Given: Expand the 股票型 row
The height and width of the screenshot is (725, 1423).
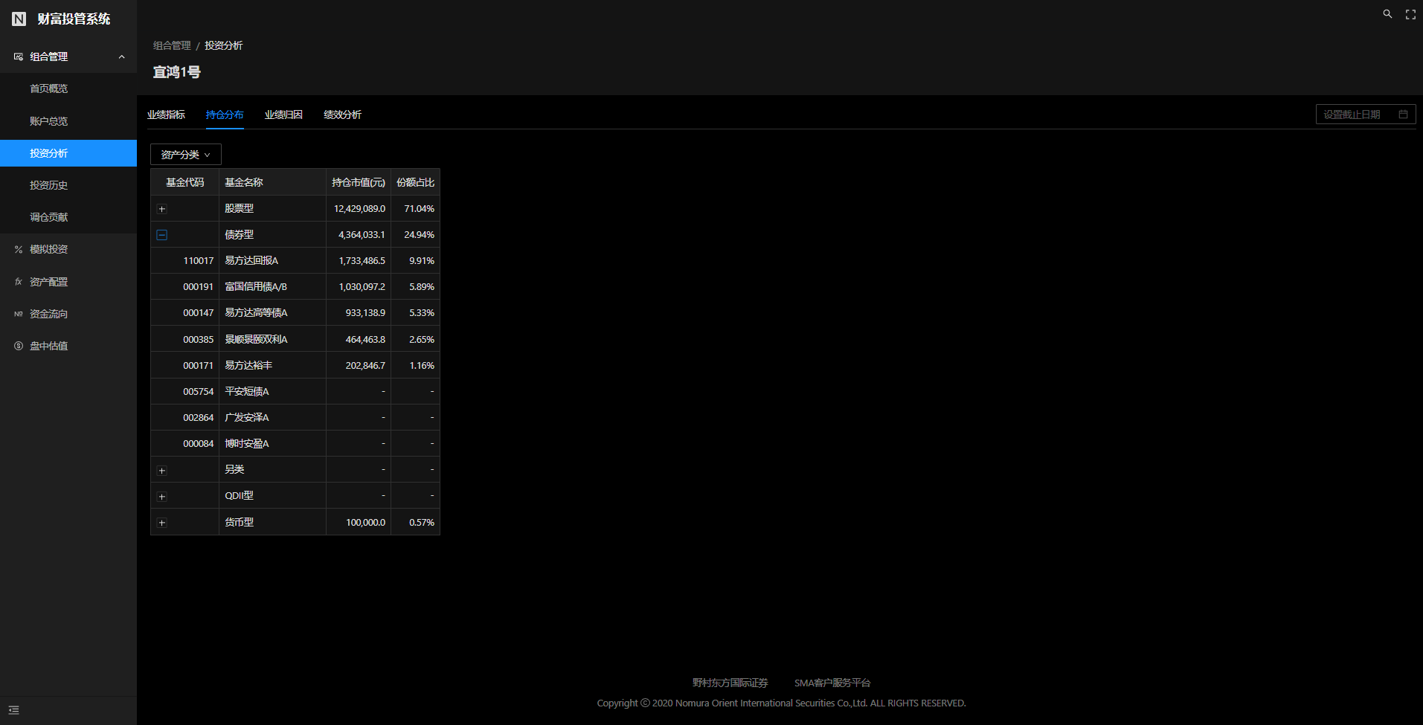Looking at the screenshot, I should pyautogui.click(x=162, y=209).
